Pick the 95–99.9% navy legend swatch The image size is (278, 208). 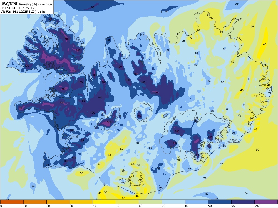[243, 202]
